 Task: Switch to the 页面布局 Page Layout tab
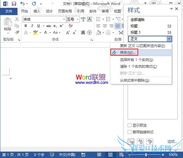tap(65, 11)
